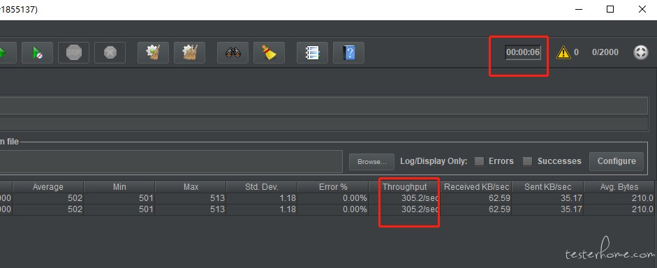Image resolution: width=657 pixels, height=268 pixels.
Task: Enable the Successes checkbox
Action: coord(528,161)
